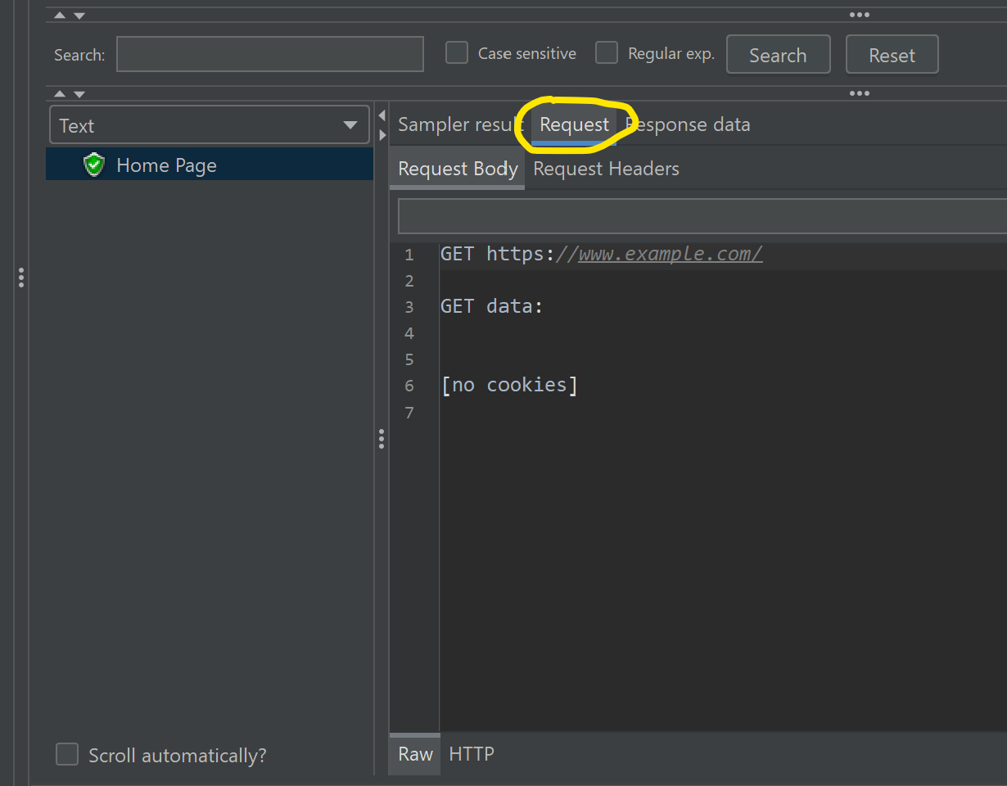Image resolution: width=1007 pixels, height=786 pixels.
Task: Select the Home Page result row
Action: click(210, 165)
